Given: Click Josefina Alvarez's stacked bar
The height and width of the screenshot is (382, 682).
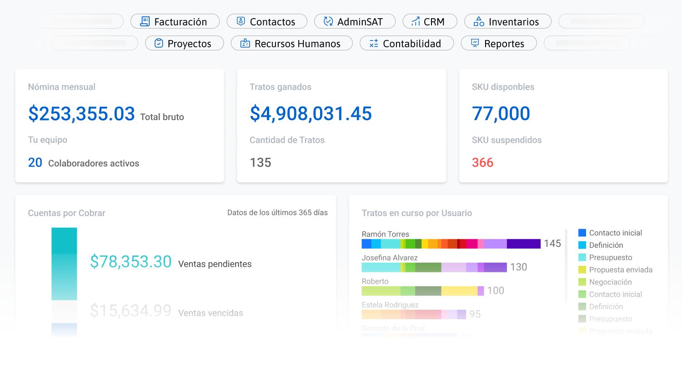Looking at the screenshot, I should tap(434, 267).
